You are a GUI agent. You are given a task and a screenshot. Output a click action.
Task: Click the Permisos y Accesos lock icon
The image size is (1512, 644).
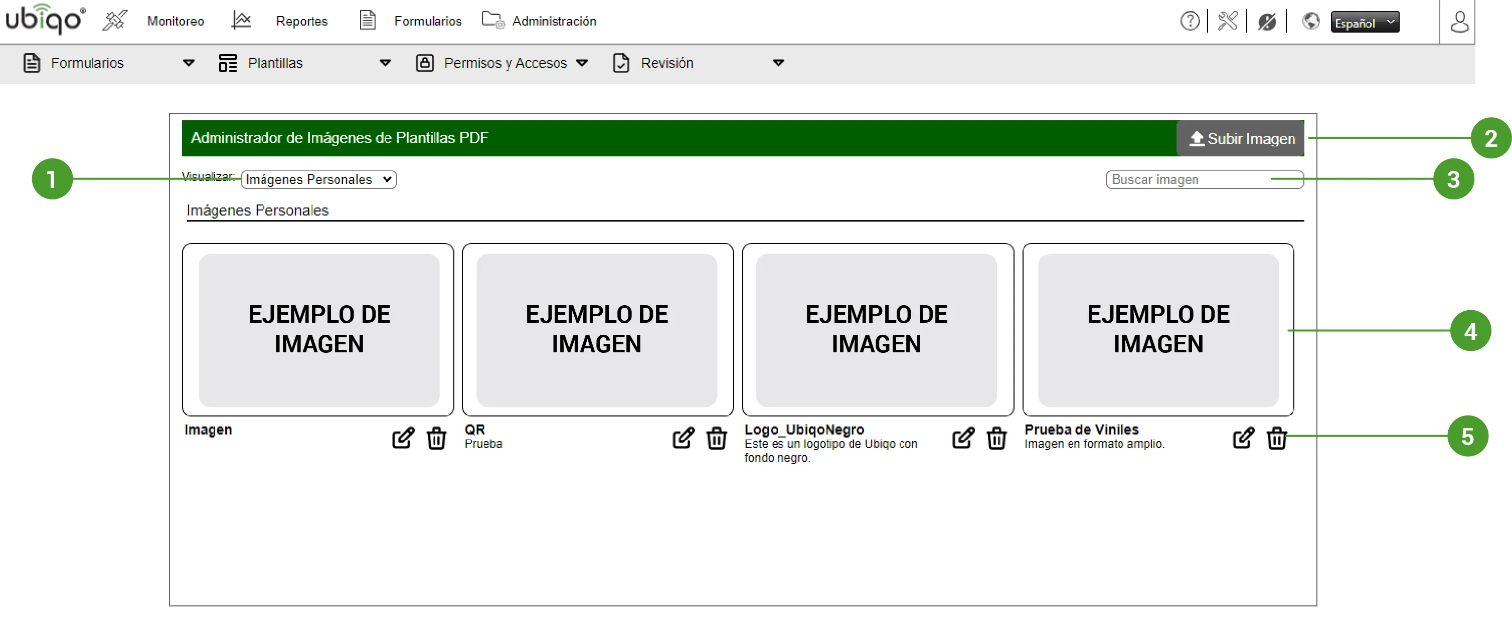424,63
